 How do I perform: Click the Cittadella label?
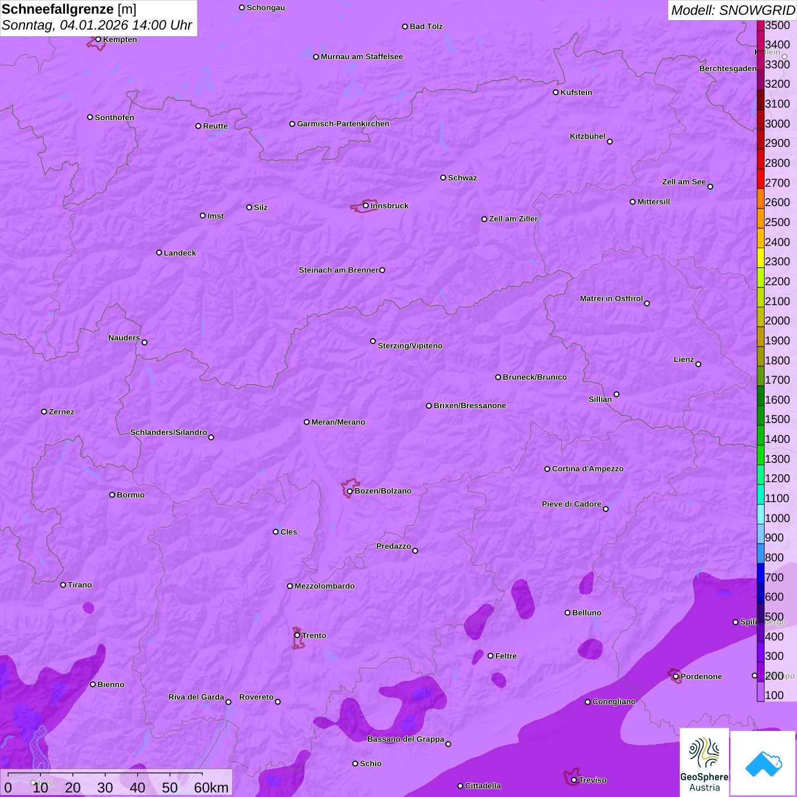point(483,786)
